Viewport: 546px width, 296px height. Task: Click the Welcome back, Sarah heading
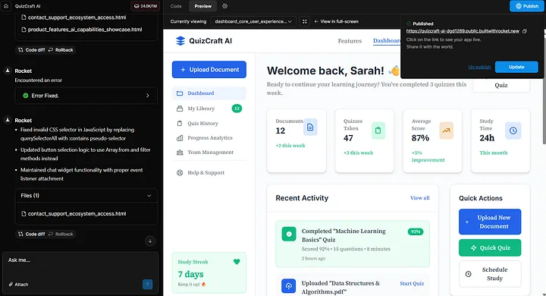coord(325,71)
